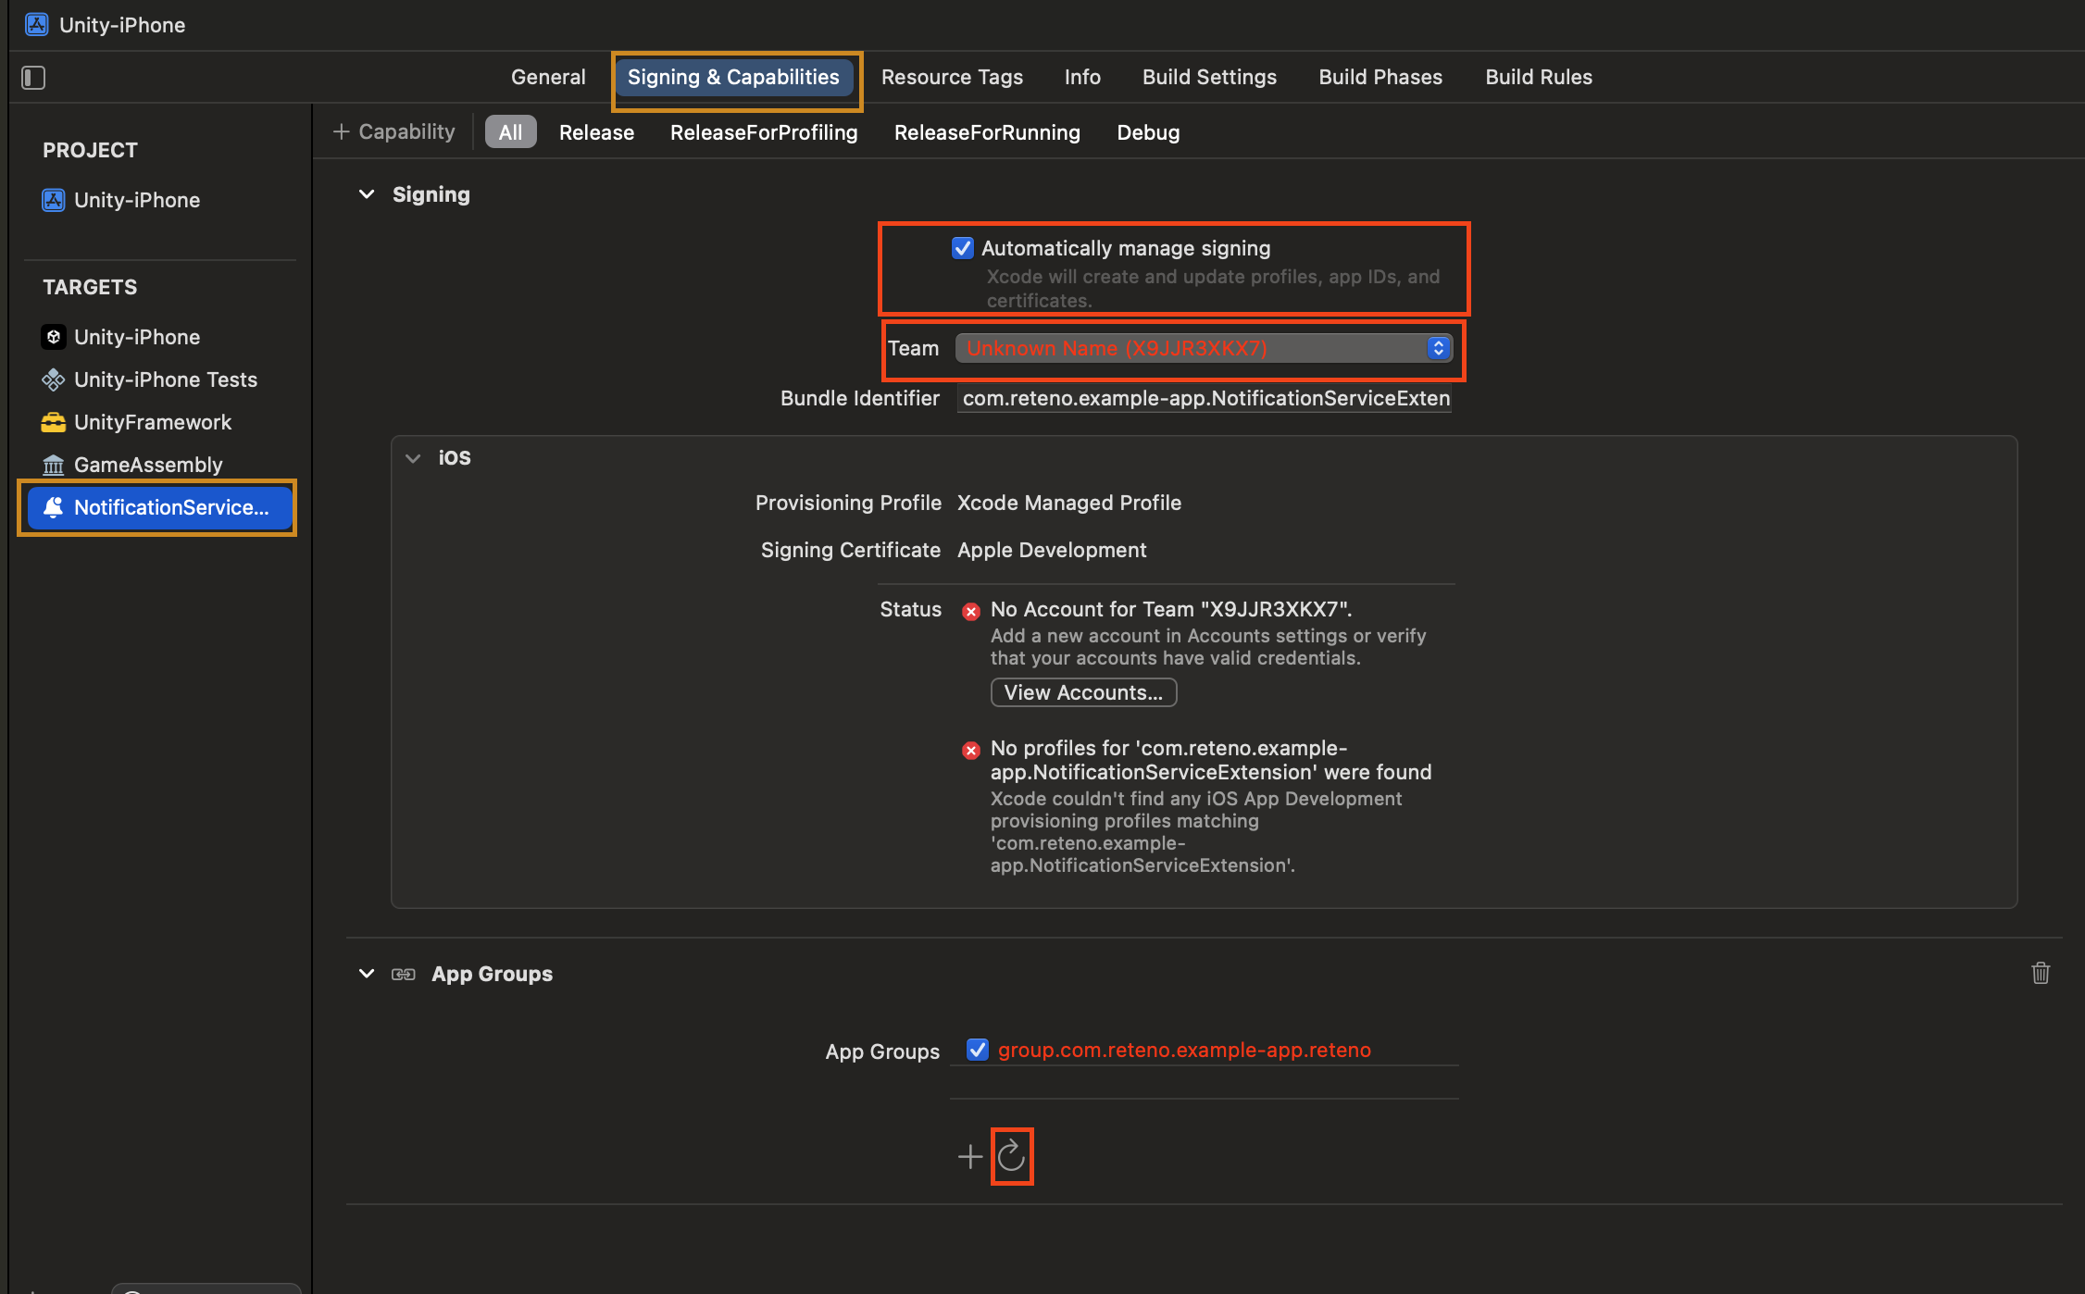Viewport: 2085px width, 1294px height.
Task: Add a capability with + Capability
Action: (394, 131)
